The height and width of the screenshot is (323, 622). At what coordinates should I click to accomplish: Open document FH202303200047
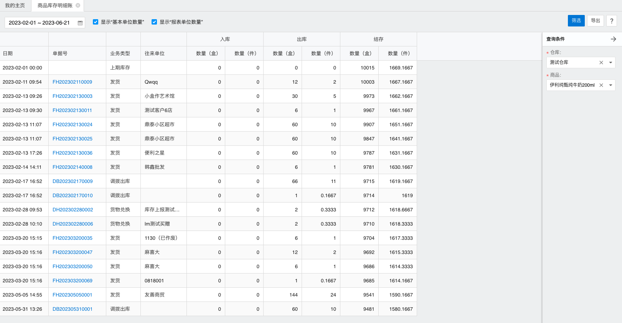pos(72,252)
